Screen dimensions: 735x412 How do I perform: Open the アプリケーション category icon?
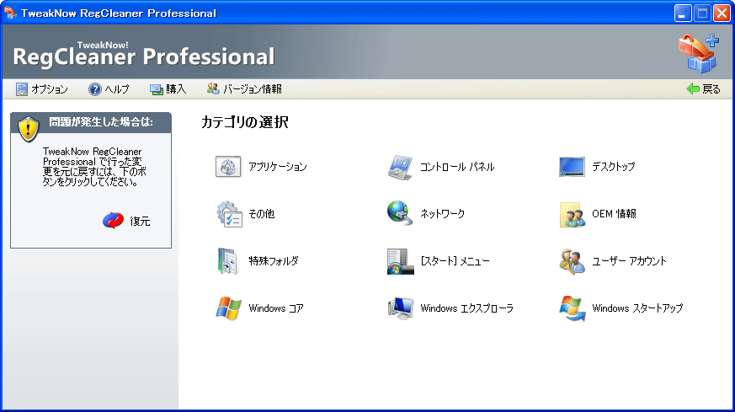point(228,167)
